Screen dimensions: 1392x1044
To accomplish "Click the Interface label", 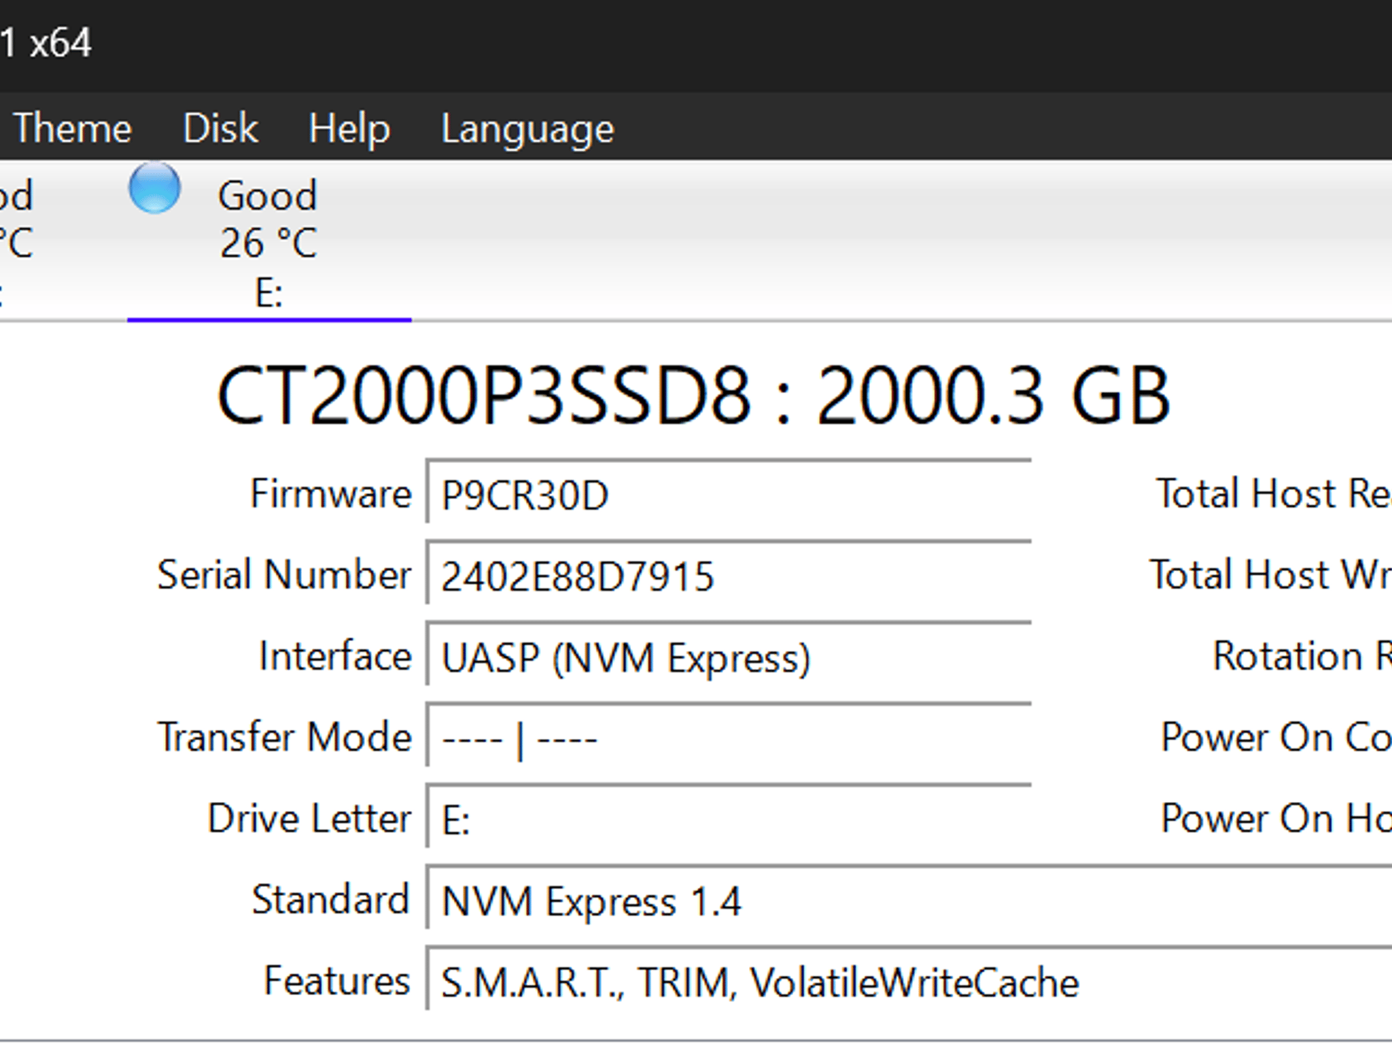I will (x=335, y=656).
